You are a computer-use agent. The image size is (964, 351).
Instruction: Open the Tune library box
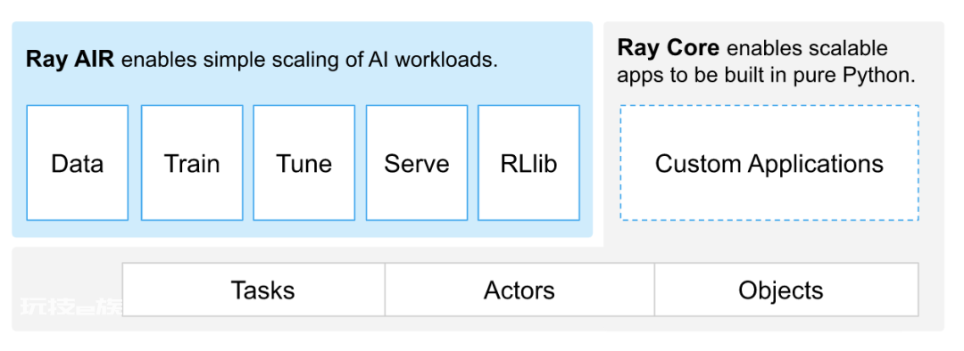coord(303,163)
